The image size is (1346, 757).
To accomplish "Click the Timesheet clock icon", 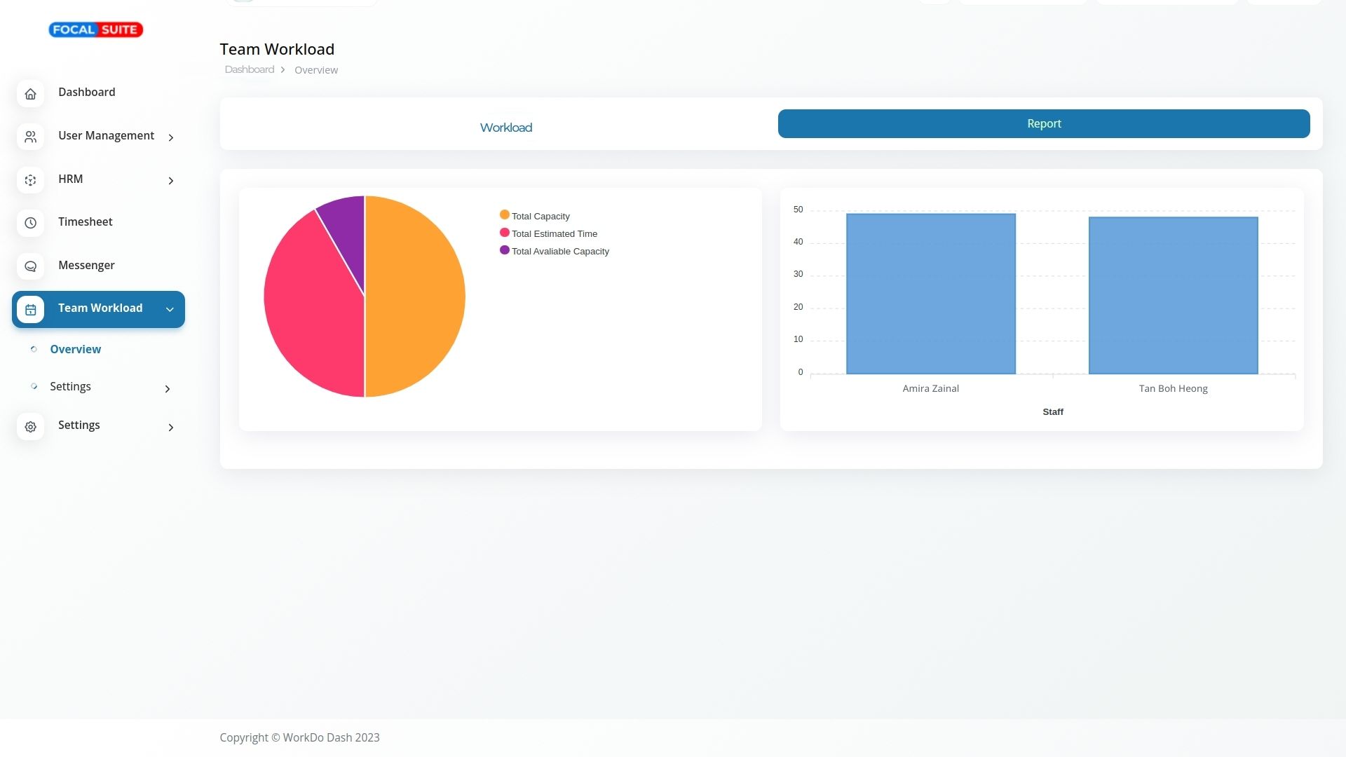I will 30,224.
